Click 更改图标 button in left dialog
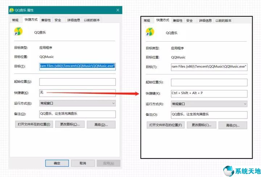 pos(70,124)
